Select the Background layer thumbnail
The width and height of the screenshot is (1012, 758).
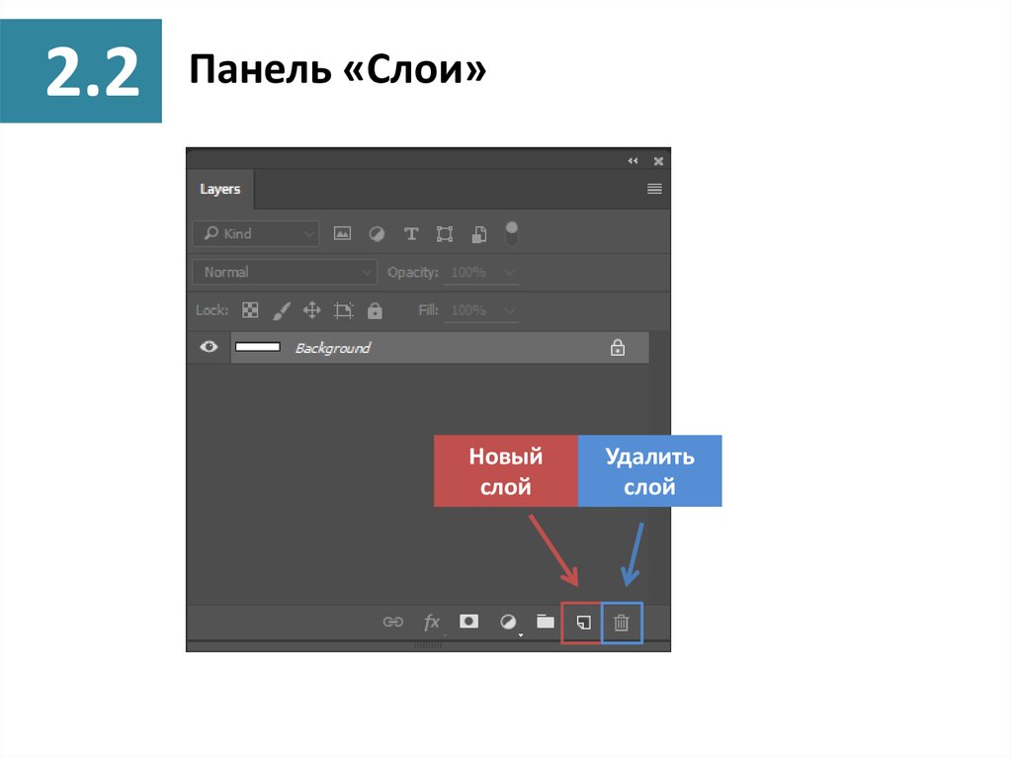click(258, 348)
